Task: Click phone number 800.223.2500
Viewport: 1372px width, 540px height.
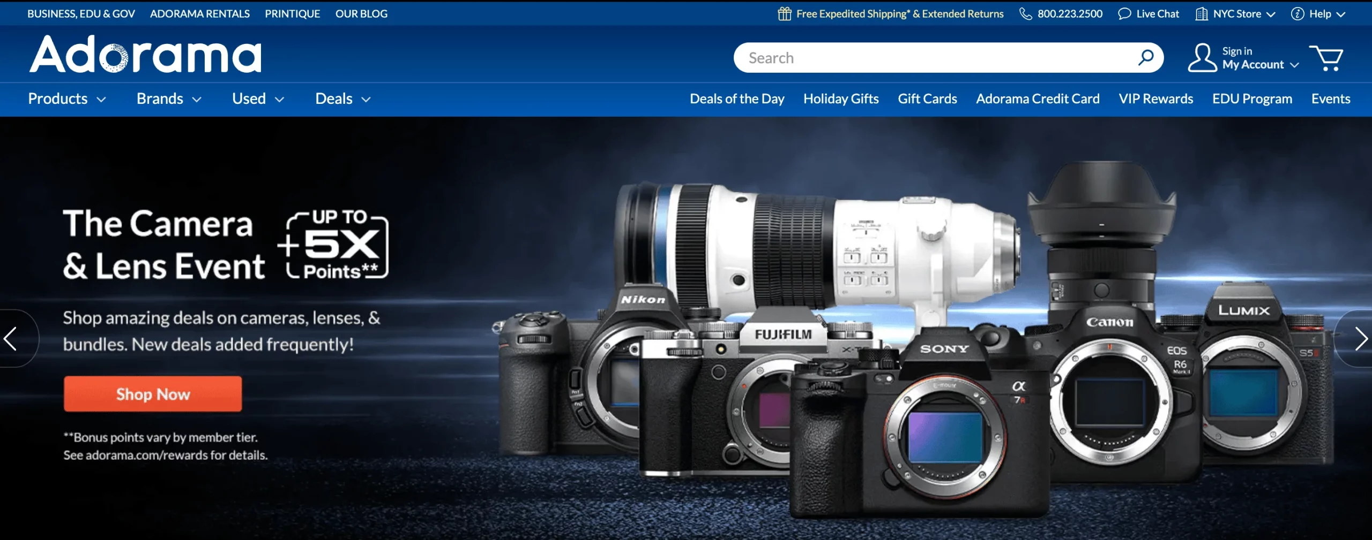Action: tap(1070, 14)
